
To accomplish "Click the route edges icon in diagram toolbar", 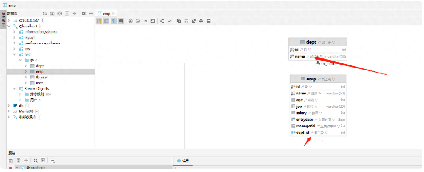I will tap(169, 21).
